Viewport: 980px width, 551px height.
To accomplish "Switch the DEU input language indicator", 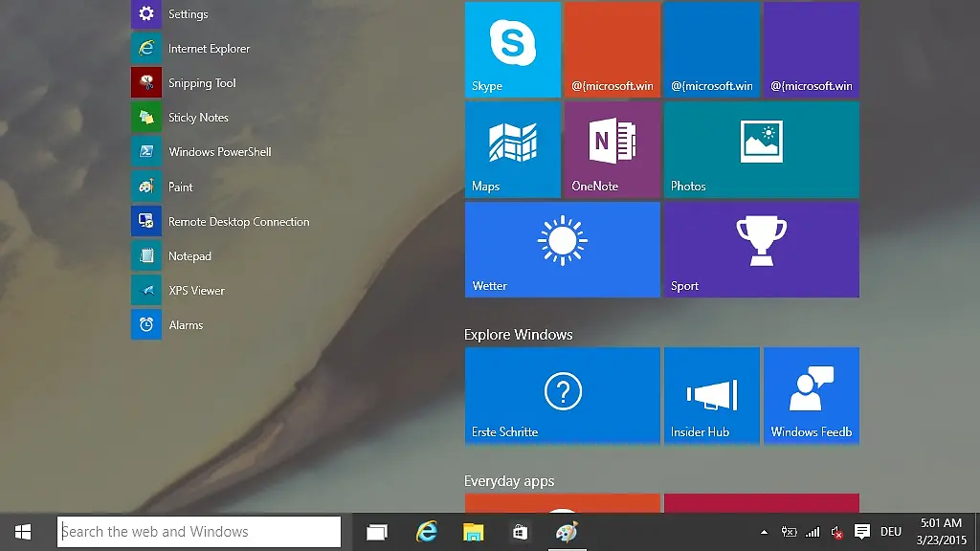I will point(891,532).
